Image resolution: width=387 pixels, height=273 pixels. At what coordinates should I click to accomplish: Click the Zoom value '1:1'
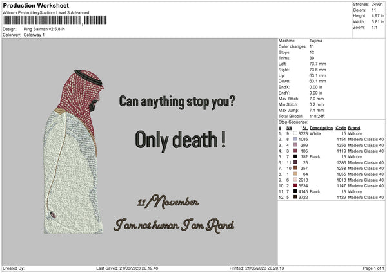(374, 27)
